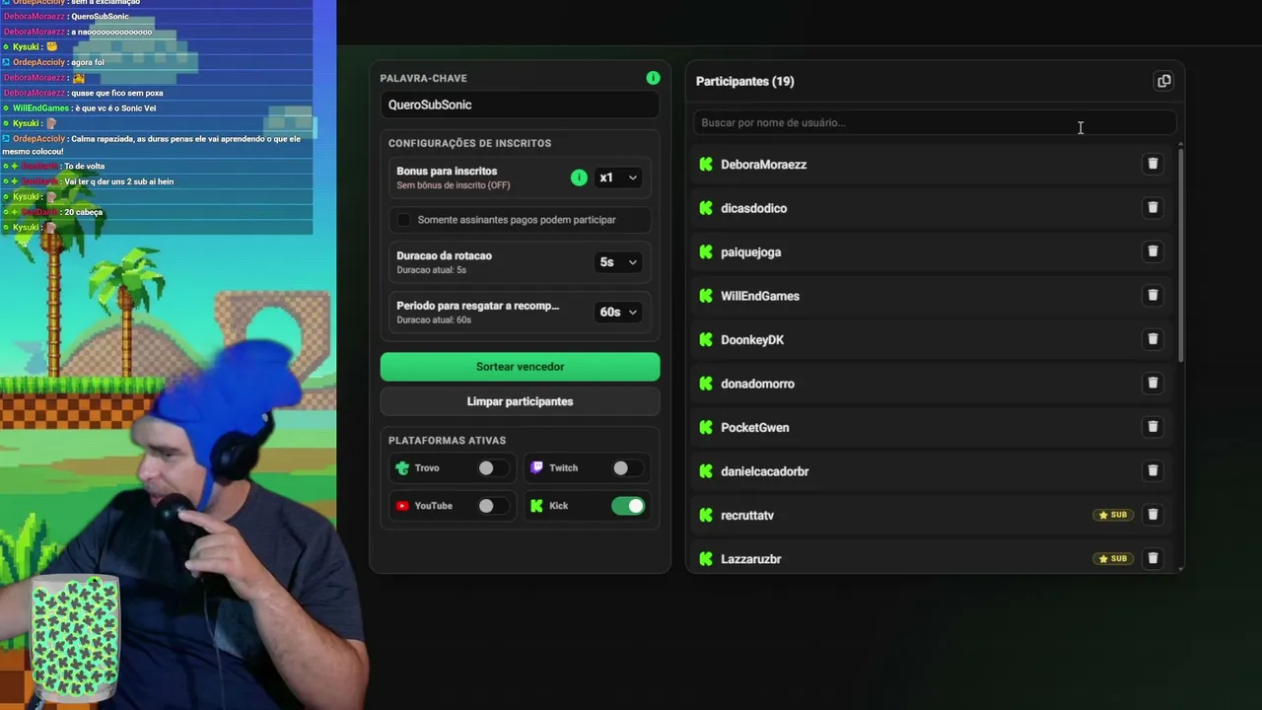Enable the Trovo platform toggle
This screenshot has width=1262, height=710.
pos(493,468)
